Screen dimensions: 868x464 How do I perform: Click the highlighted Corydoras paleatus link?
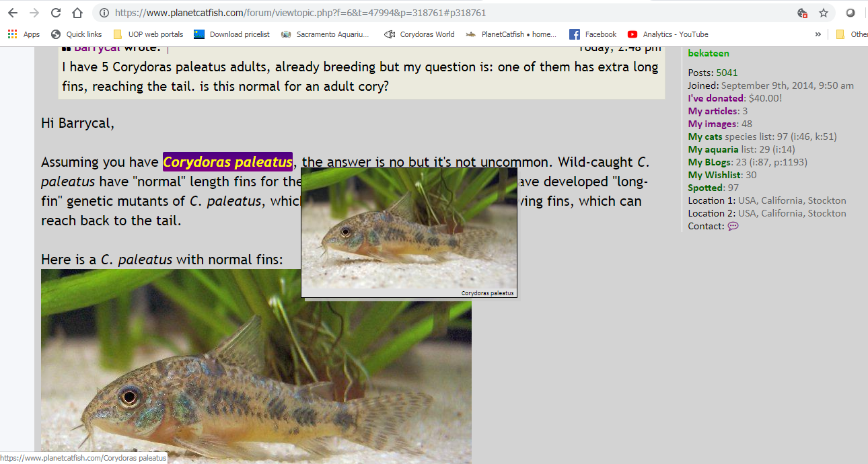click(227, 162)
